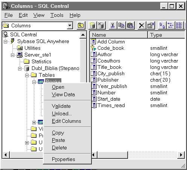Choose Open in the context menu
The image size is (187, 170).
click(x=67, y=87)
